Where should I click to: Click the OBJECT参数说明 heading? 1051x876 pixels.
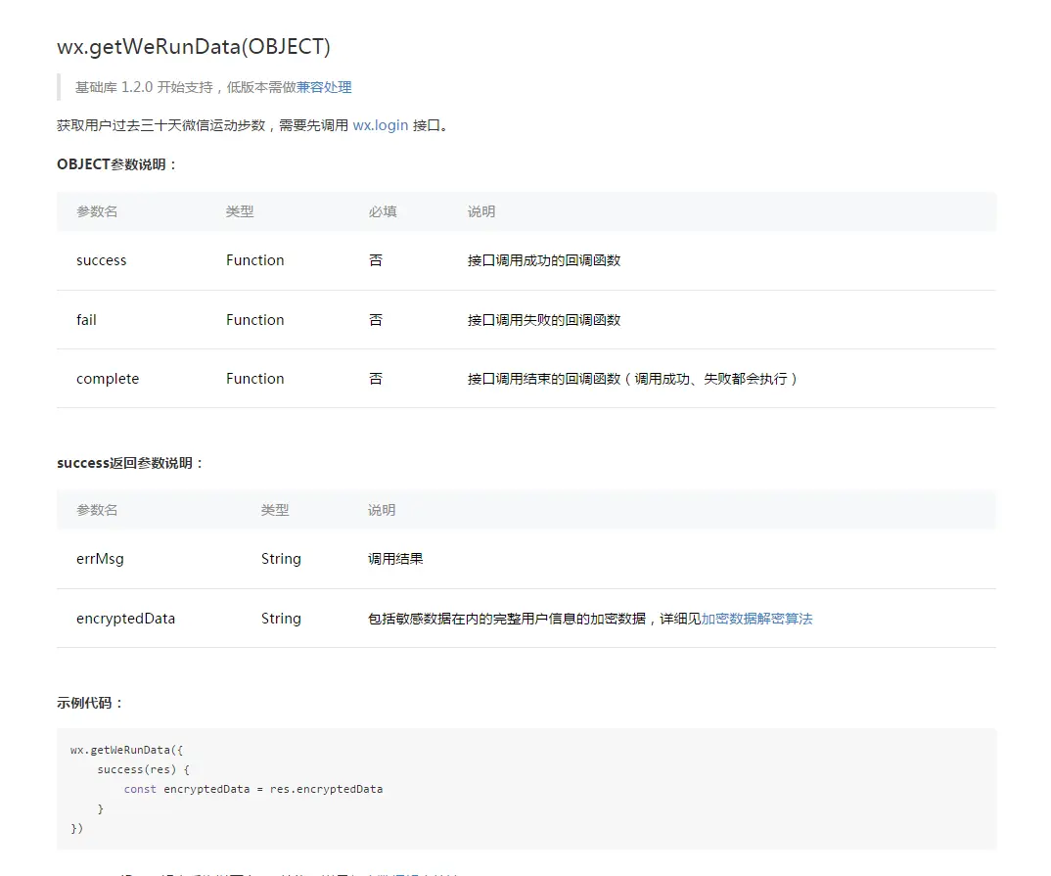[117, 164]
